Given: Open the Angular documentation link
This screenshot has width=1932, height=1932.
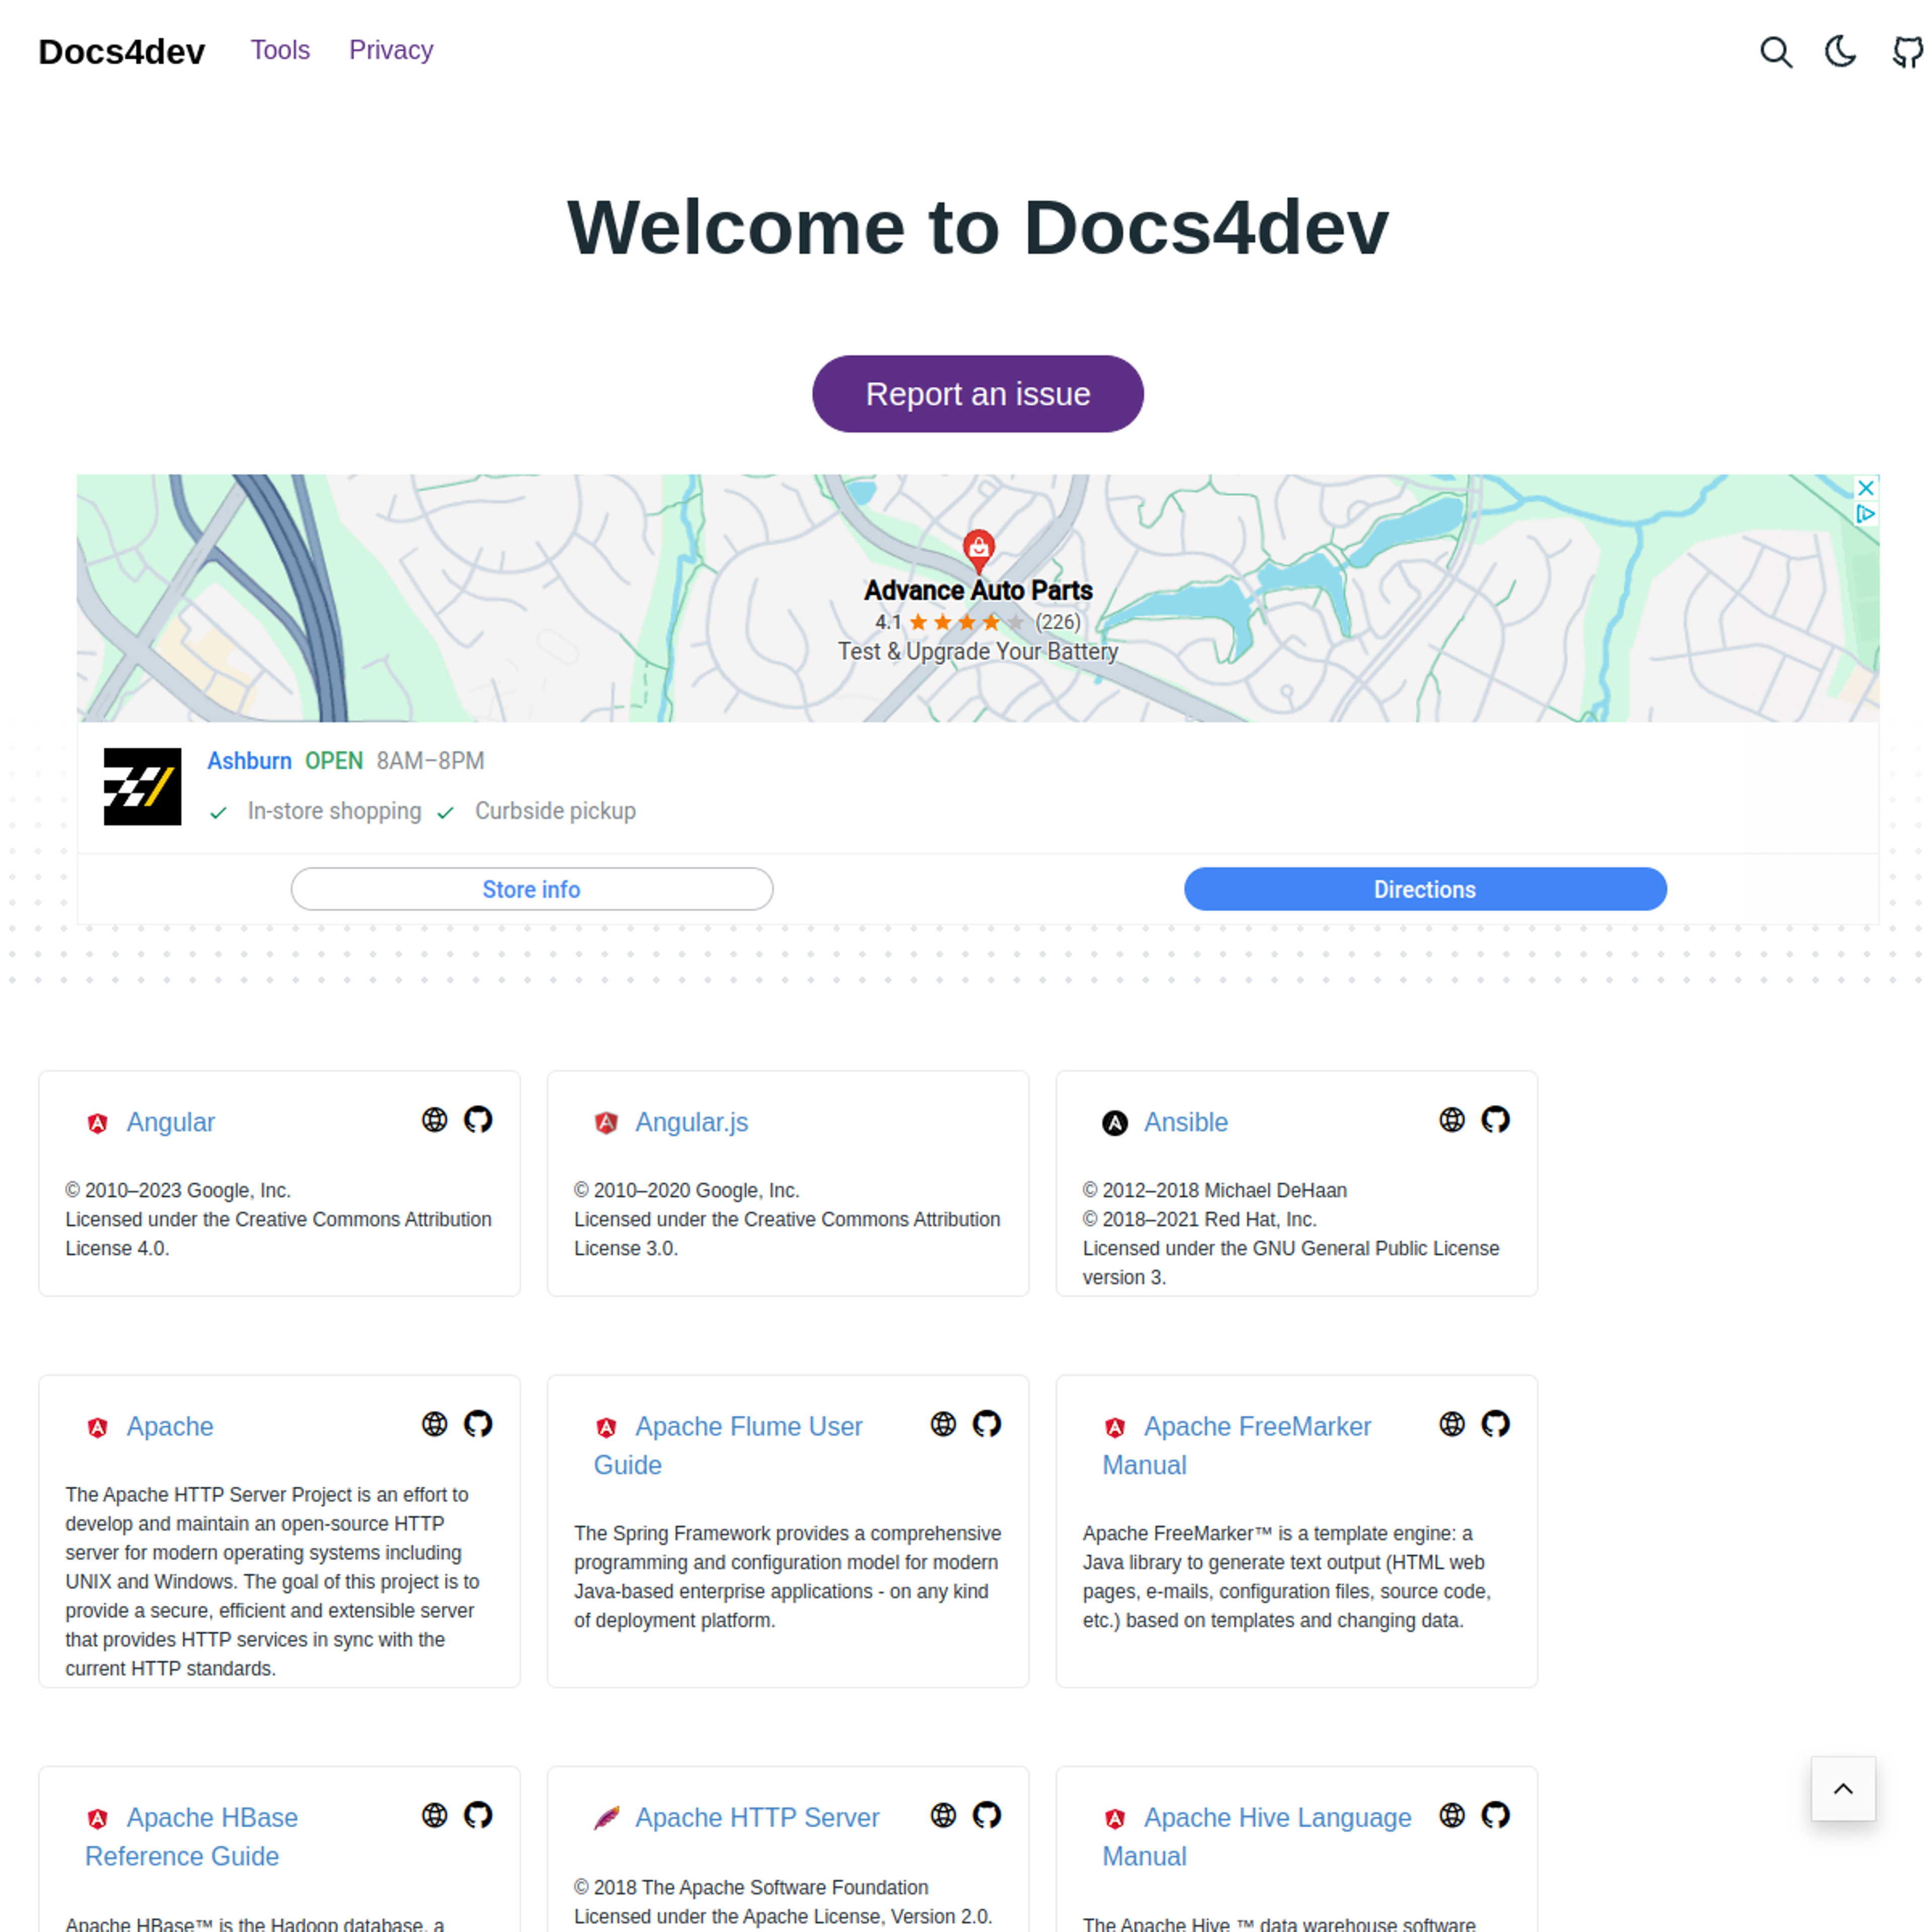Looking at the screenshot, I should (172, 1121).
